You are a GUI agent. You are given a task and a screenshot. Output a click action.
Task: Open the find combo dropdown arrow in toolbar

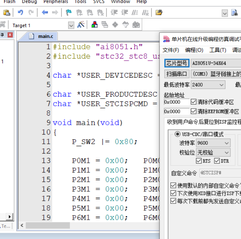tap(225, 13)
